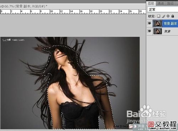
Task: Click the document title tab at 66.7%
Action: (24, 6)
